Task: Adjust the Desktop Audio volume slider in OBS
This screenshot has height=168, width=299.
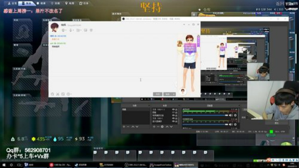Action: [x=205, y=115]
